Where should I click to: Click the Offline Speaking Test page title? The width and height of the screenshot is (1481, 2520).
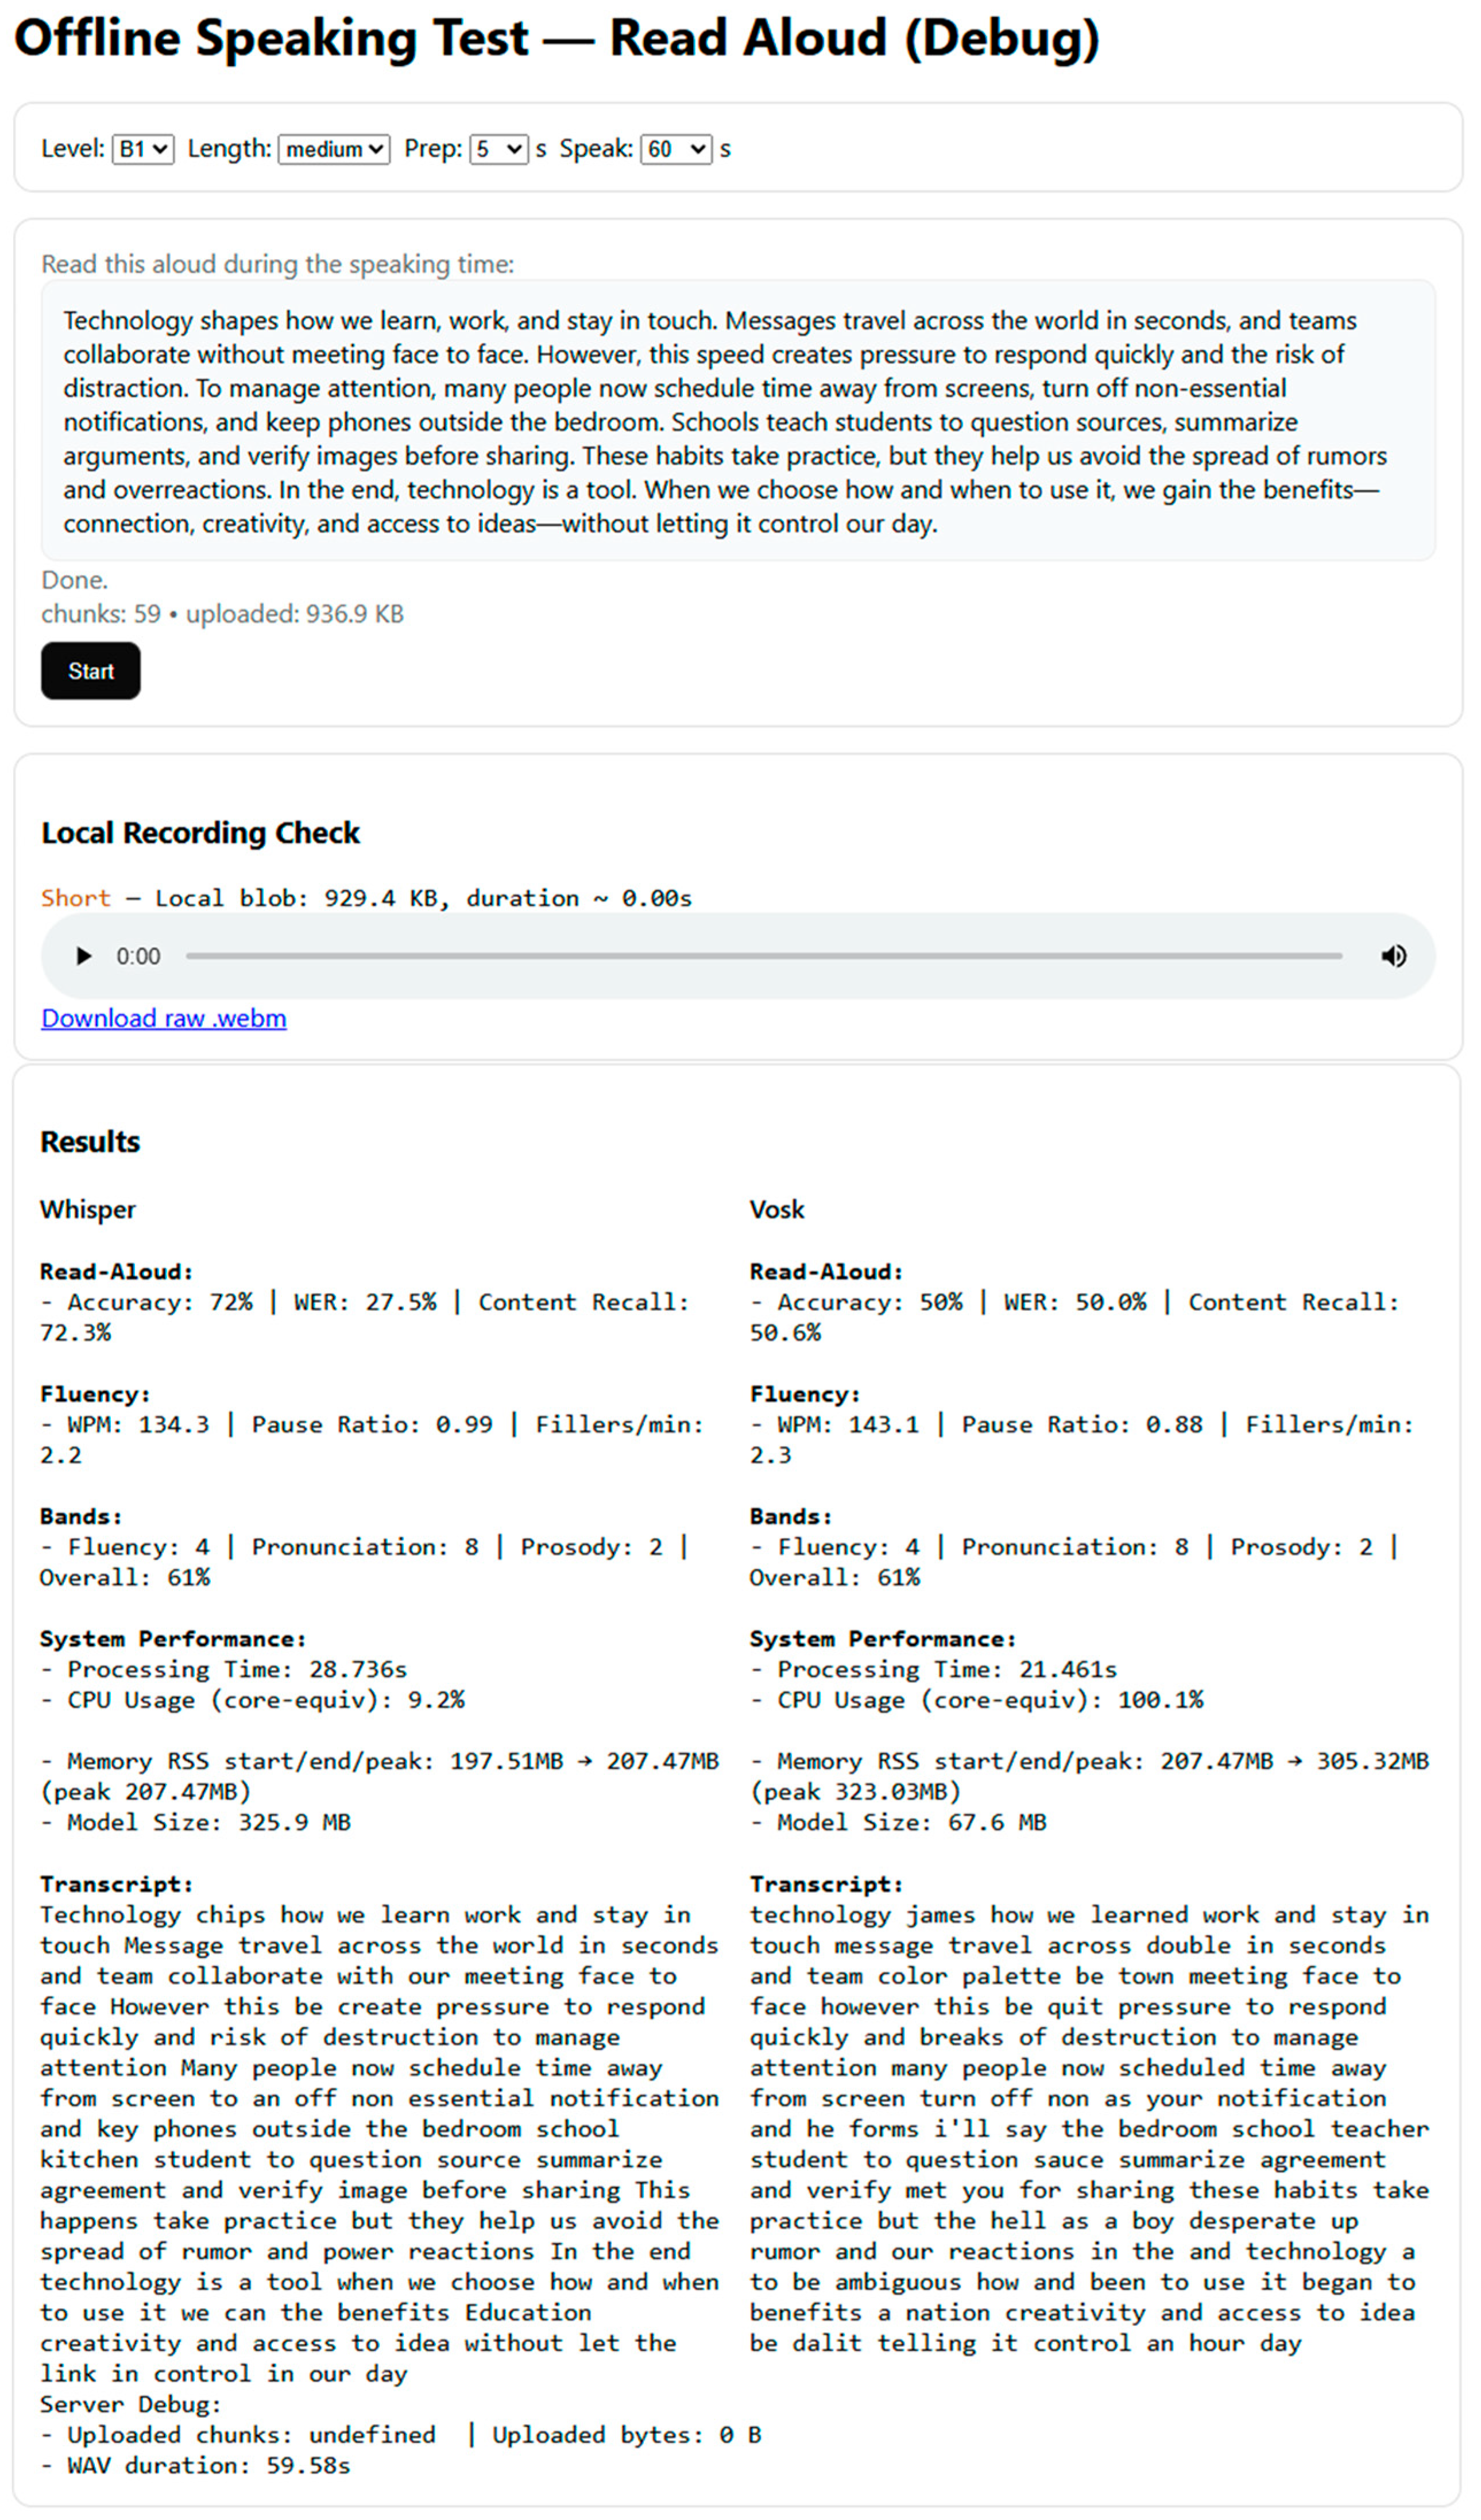click(x=557, y=38)
